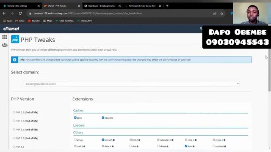Click the info marker next to calendar
271x152 pixels.
(x=172, y=140)
